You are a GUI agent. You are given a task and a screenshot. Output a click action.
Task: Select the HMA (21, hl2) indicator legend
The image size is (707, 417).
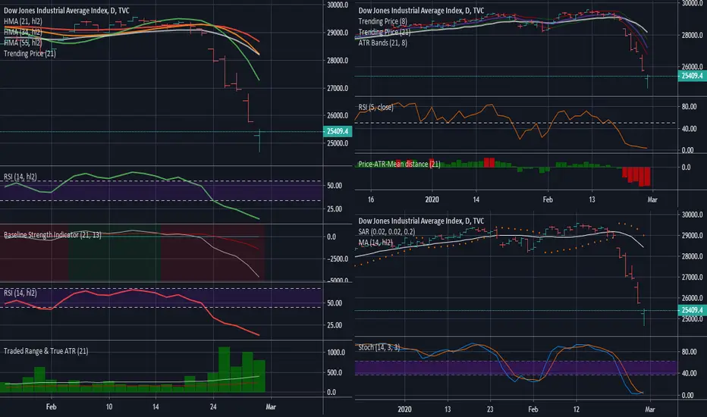23,21
